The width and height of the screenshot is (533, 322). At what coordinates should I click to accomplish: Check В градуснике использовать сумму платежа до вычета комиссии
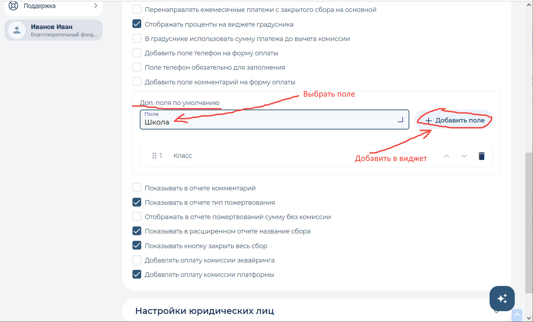pyautogui.click(x=137, y=38)
